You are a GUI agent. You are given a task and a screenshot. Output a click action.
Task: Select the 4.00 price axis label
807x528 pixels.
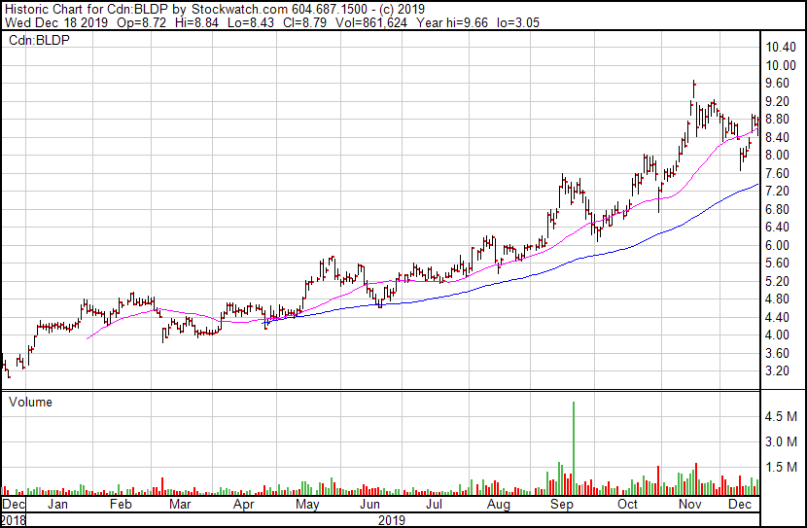point(777,335)
